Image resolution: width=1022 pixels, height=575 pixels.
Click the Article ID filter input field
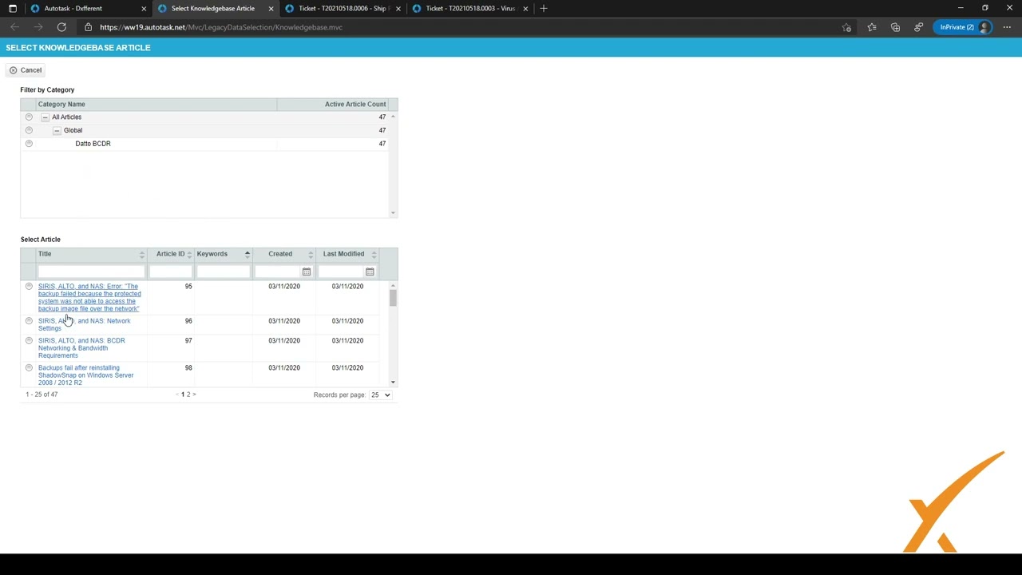point(171,272)
